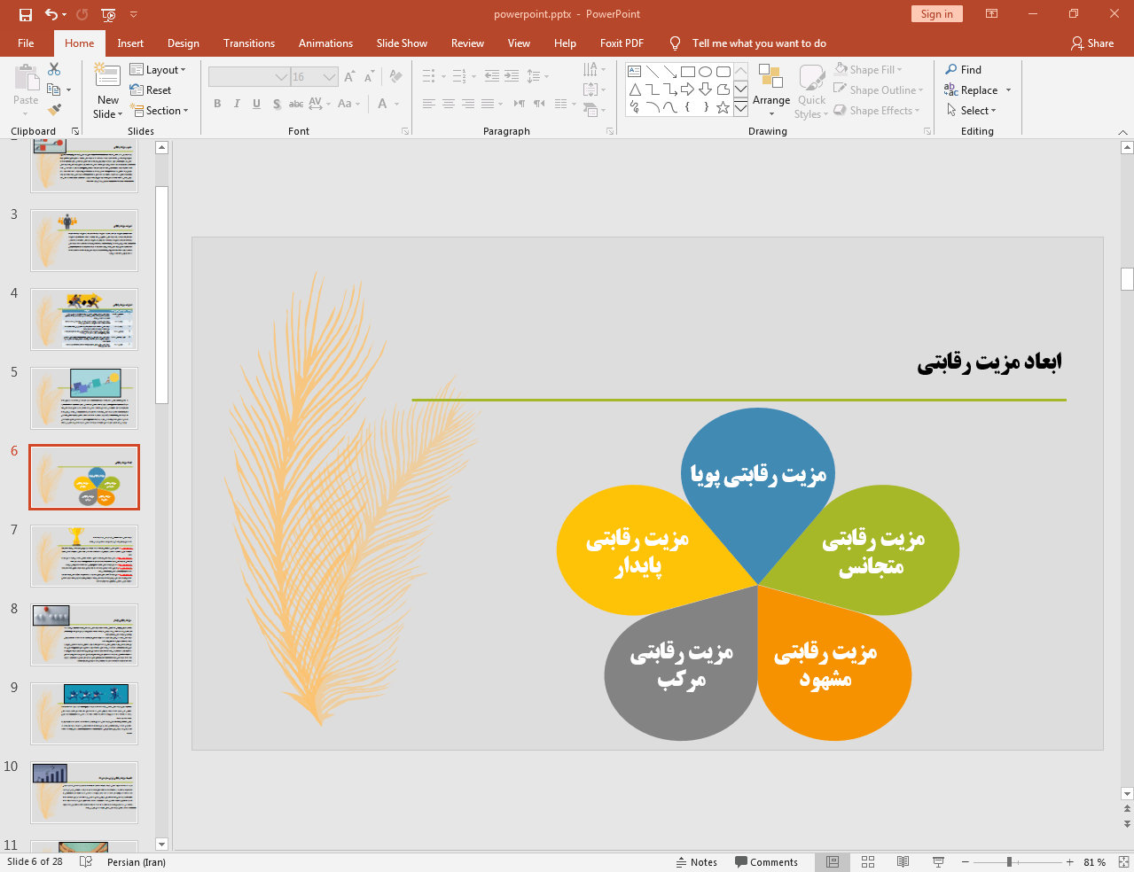The height and width of the screenshot is (872, 1134).
Task: Click the Reset slide button
Action: click(x=151, y=90)
